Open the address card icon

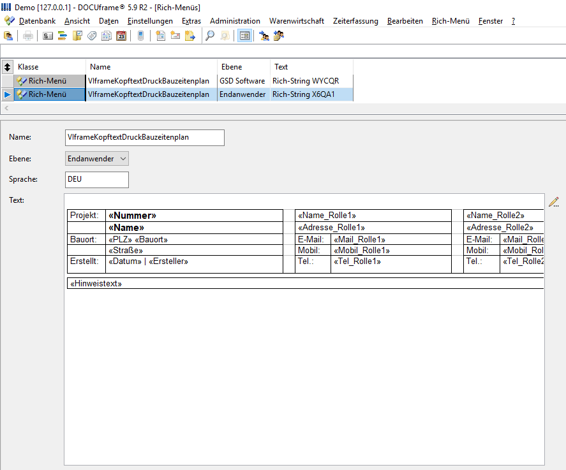48,36
